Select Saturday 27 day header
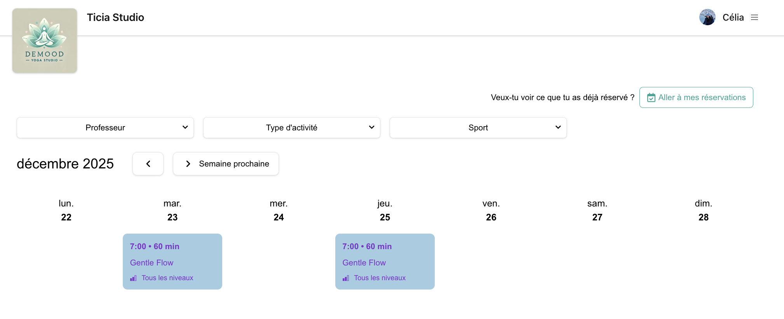This screenshot has width=784, height=319. (597, 210)
